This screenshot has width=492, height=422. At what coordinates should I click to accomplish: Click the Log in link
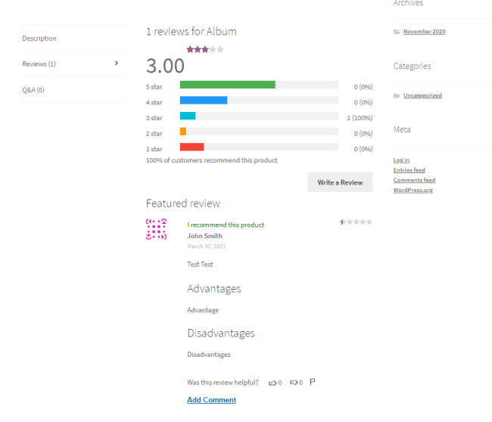[401, 160]
